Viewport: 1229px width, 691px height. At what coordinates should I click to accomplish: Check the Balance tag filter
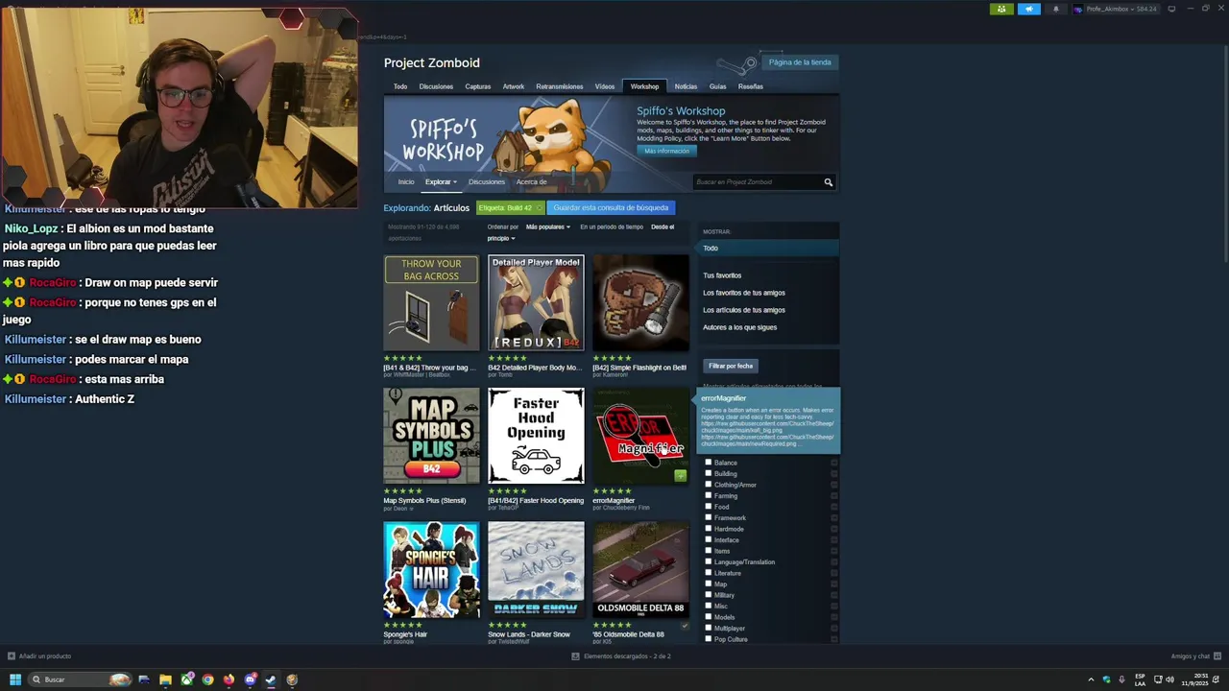click(x=709, y=463)
